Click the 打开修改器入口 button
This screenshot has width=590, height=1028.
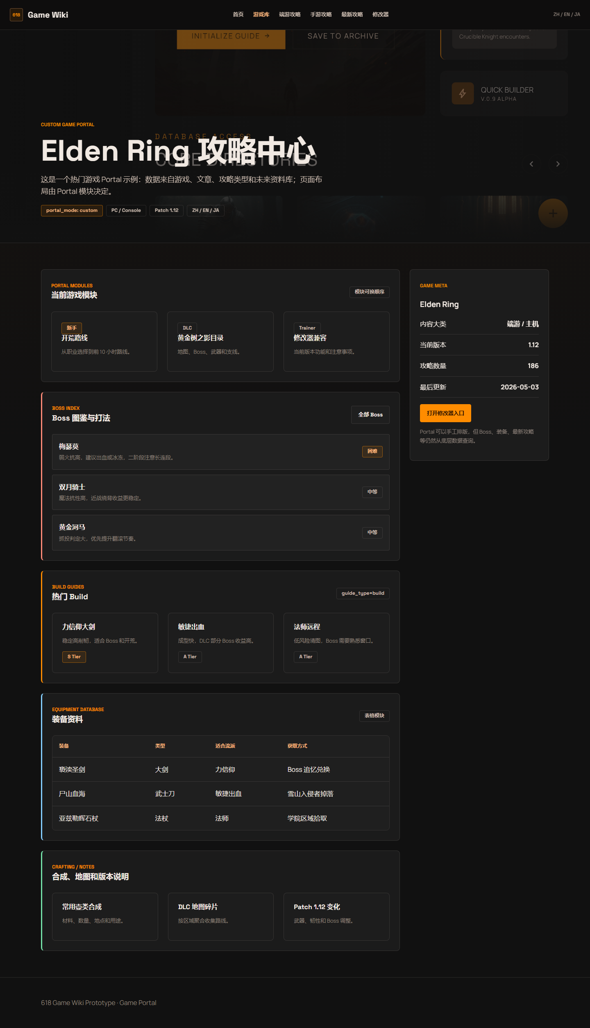445,413
